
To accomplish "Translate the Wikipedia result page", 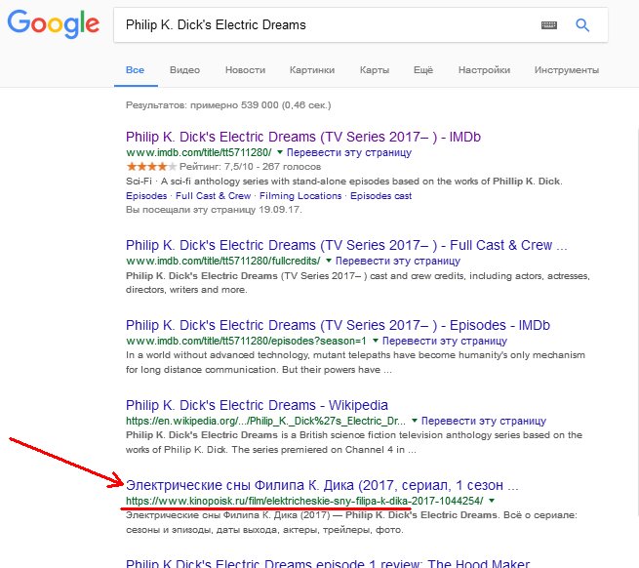I will (484, 421).
